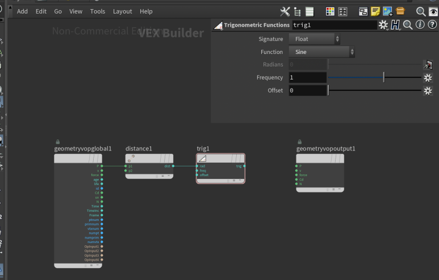This screenshot has height=280, width=439.
Task: Open the Tools menu
Action: coord(98,11)
